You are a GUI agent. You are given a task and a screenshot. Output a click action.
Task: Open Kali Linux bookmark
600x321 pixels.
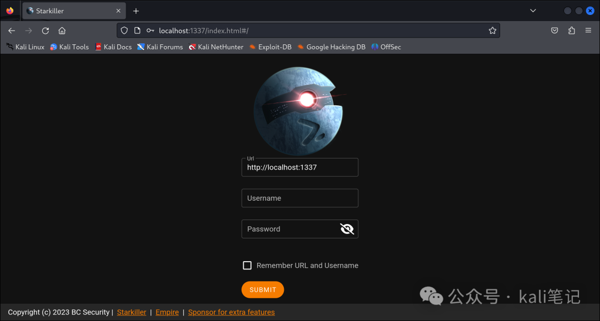click(x=25, y=47)
